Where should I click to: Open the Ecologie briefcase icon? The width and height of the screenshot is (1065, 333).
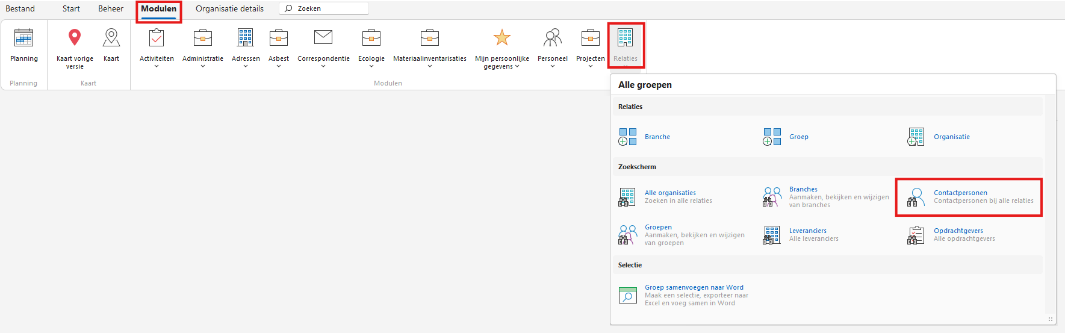click(371, 38)
